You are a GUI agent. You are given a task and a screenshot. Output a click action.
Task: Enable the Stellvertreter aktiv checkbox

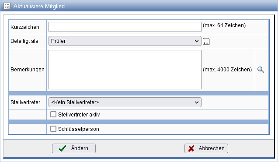pyautogui.click(x=53, y=114)
